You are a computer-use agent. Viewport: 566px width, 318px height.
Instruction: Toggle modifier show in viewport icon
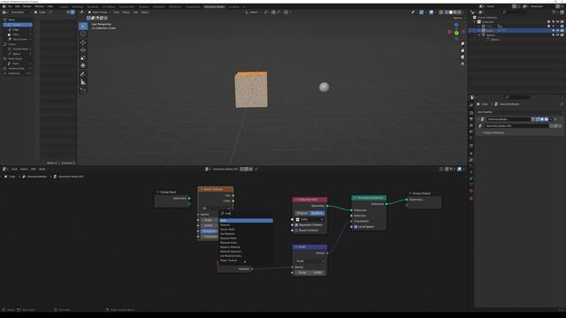[542, 119]
